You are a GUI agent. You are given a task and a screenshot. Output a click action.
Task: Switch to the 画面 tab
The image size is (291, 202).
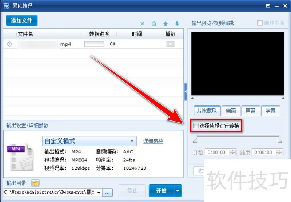(231, 111)
